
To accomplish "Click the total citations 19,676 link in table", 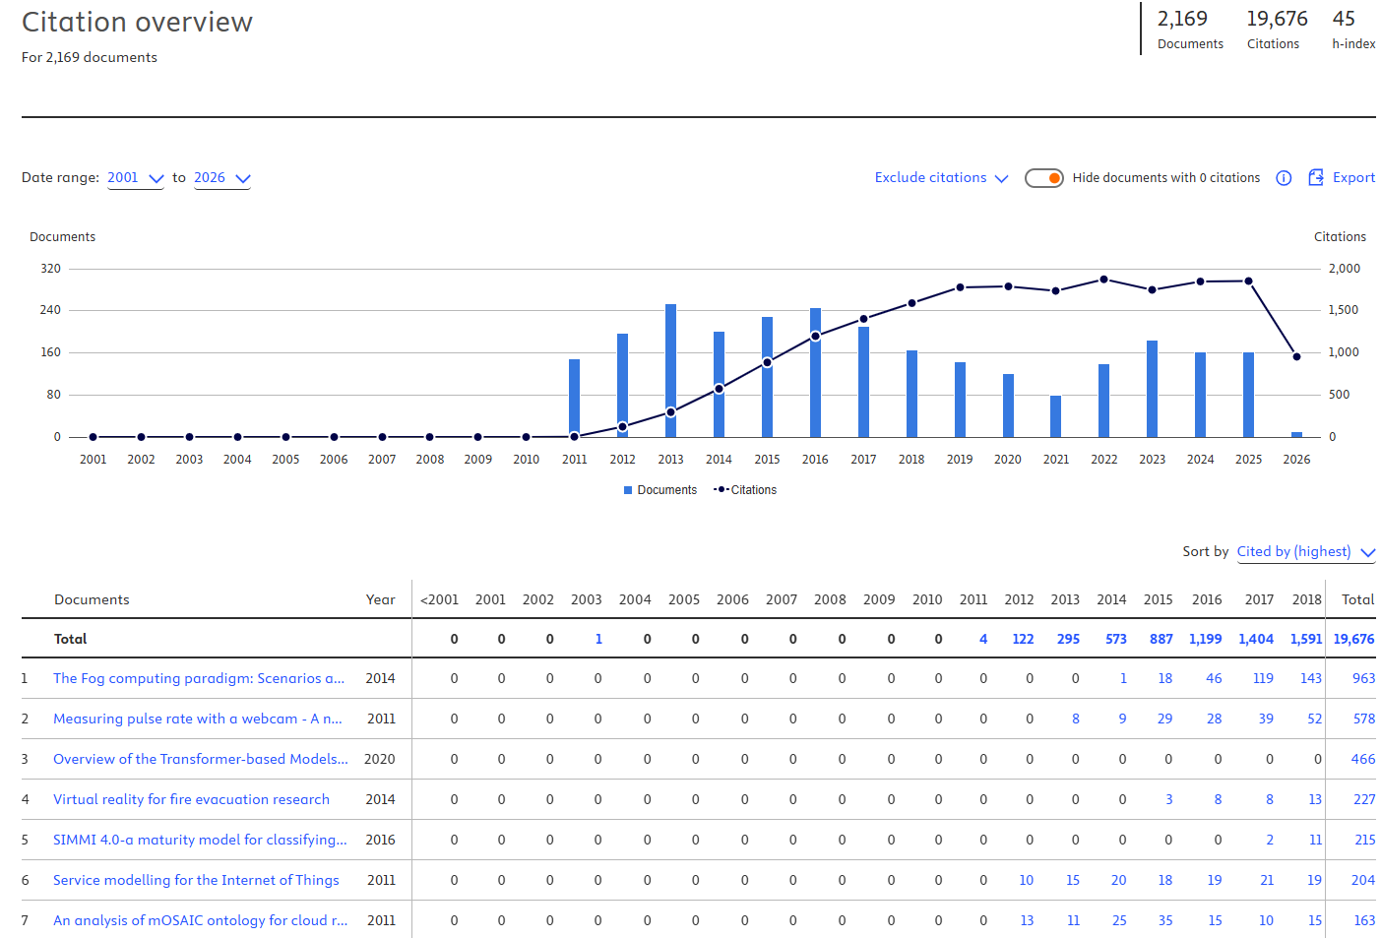I will 1353,639.
